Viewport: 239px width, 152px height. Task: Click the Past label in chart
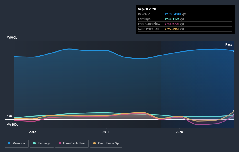[x=229, y=44]
